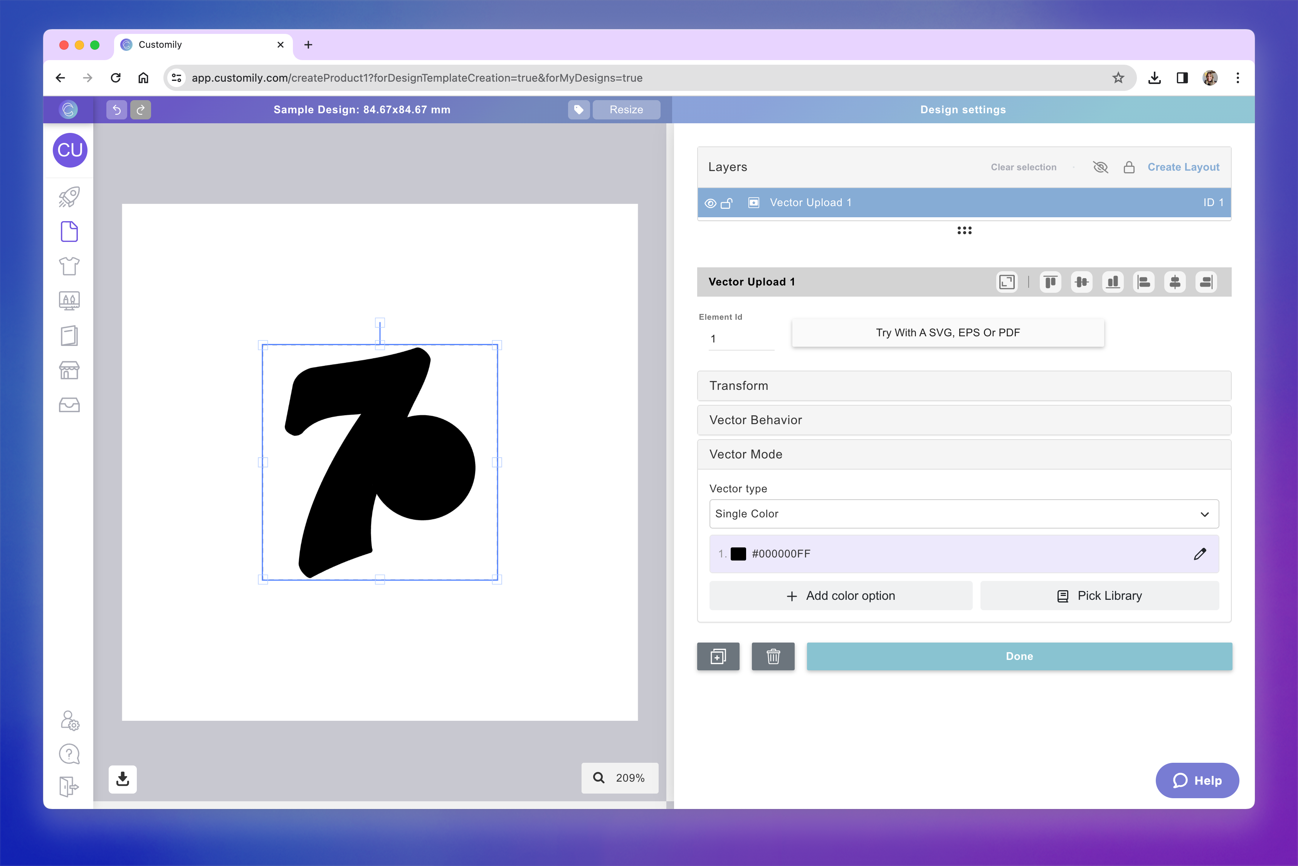This screenshot has width=1298, height=866.
Task: Toggle visibility of Vector Upload 1 layer
Action: [x=711, y=203]
